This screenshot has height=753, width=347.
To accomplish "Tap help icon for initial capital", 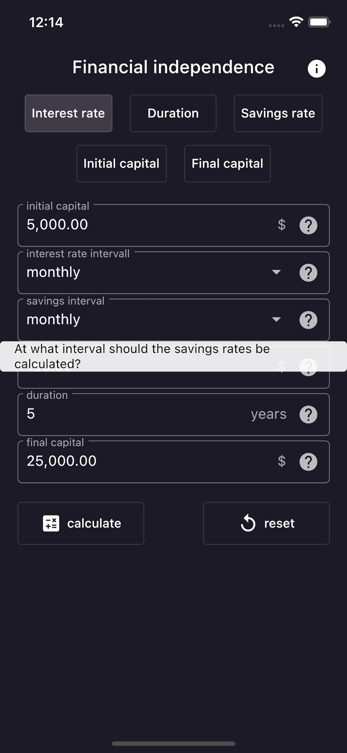I will coord(308,226).
